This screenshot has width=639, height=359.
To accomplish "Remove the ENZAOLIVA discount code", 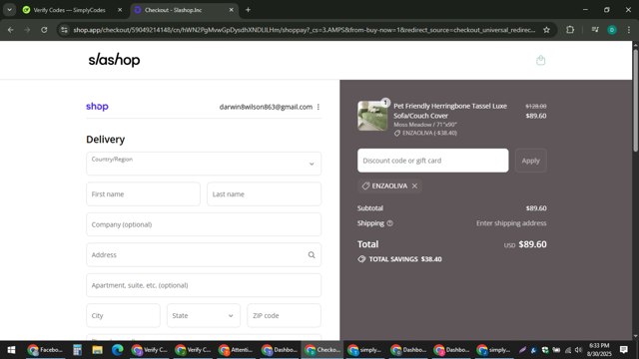I will pyautogui.click(x=414, y=186).
